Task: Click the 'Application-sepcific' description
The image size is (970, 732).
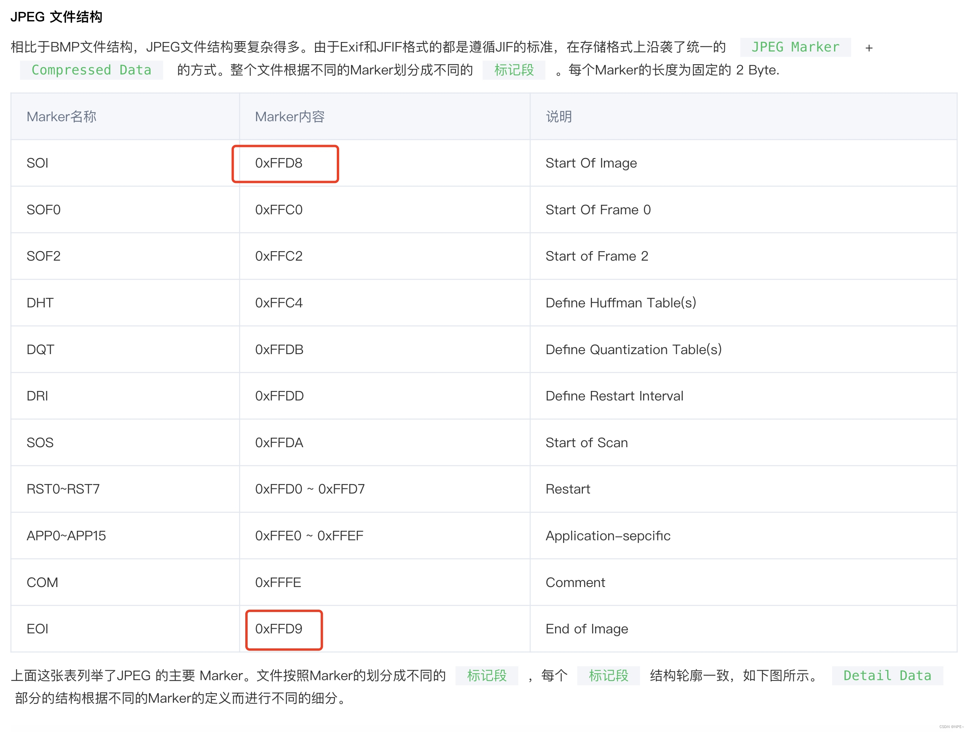Action: coord(607,536)
